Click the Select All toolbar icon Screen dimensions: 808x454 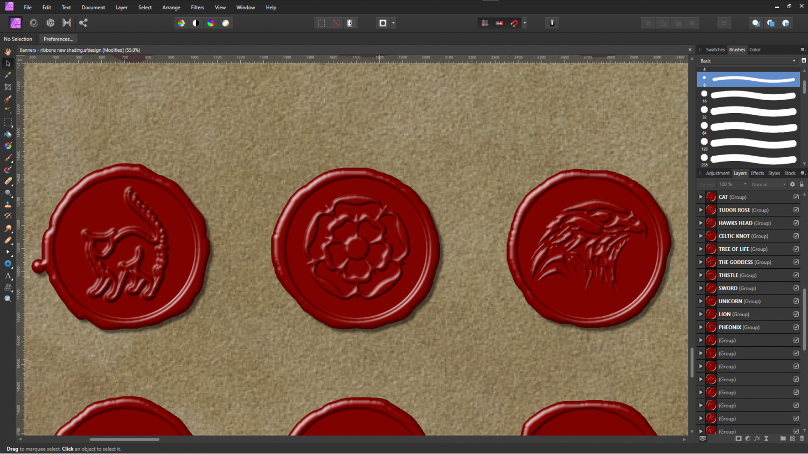pyautogui.click(x=322, y=23)
